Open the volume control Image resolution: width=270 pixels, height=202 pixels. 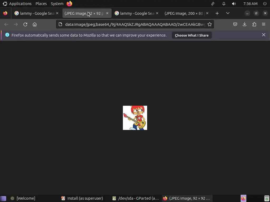(x=234, y=4)
